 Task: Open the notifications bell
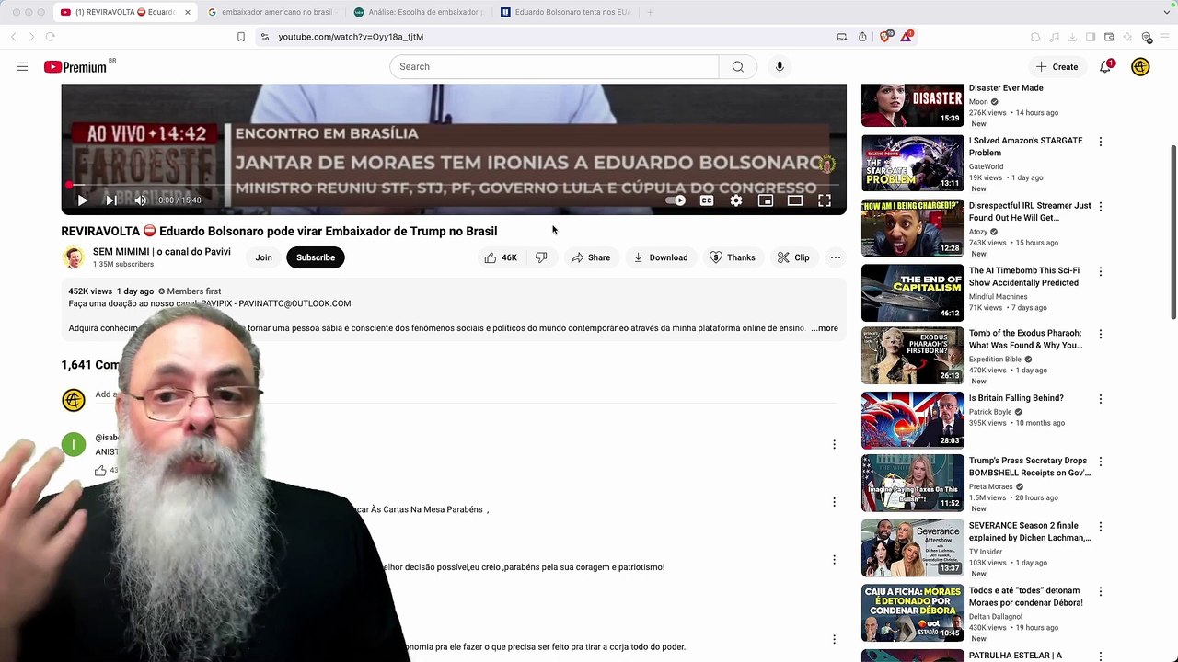[1105, 66]
